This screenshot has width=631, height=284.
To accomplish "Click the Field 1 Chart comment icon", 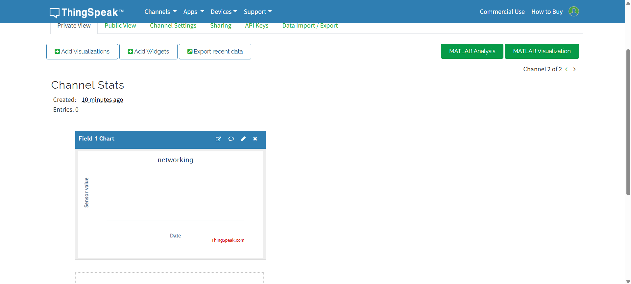I will coord(231,139).
